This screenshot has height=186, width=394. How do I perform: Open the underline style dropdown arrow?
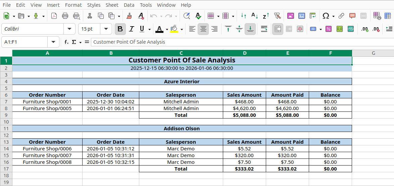pyautogui.click(x=149, y=30)
